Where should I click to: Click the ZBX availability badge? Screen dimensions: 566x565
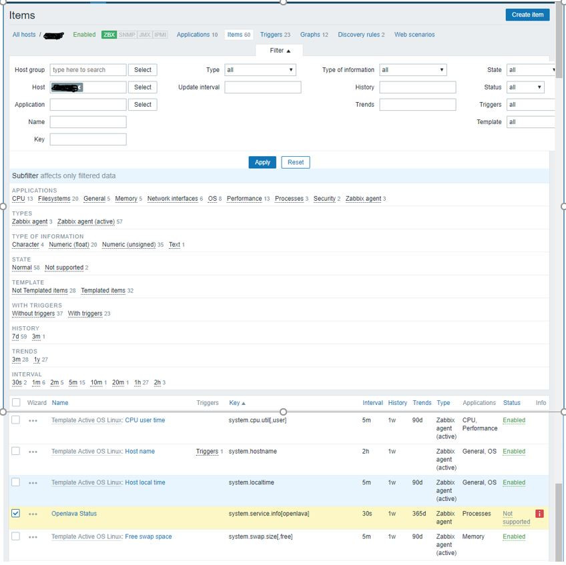coord(109,35)
